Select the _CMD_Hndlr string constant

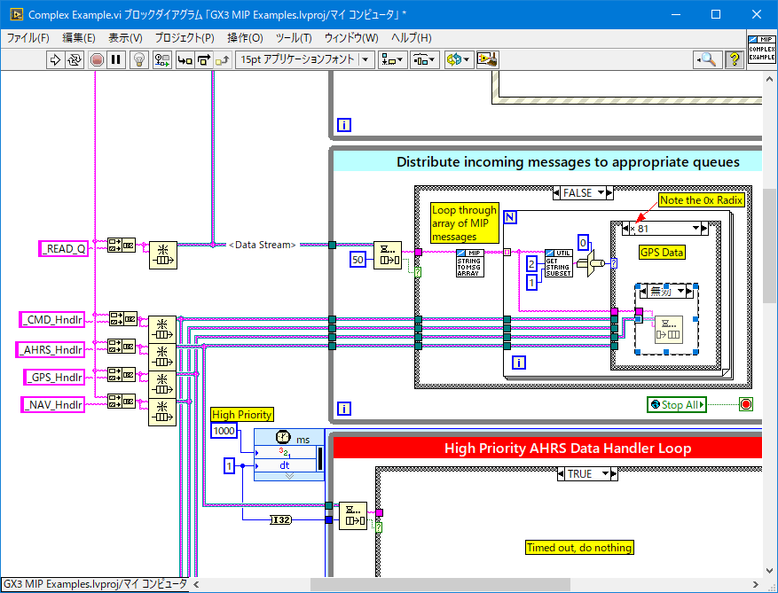point(52,320)
